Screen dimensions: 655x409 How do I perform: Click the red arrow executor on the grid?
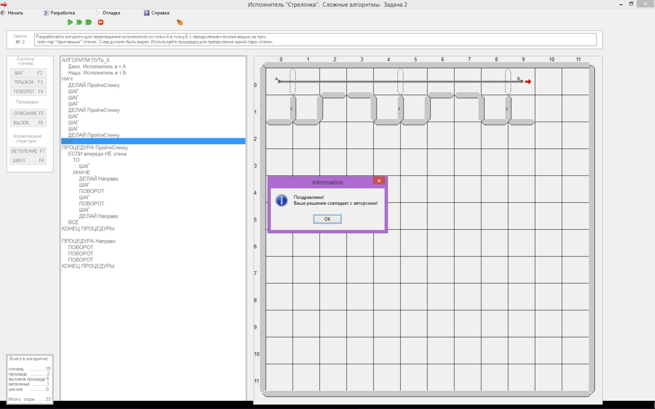click(x=528, y=82)
